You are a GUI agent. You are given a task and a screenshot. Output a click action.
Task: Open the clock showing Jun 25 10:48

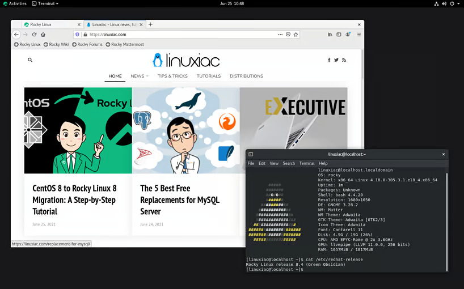[x=231, y=3]
